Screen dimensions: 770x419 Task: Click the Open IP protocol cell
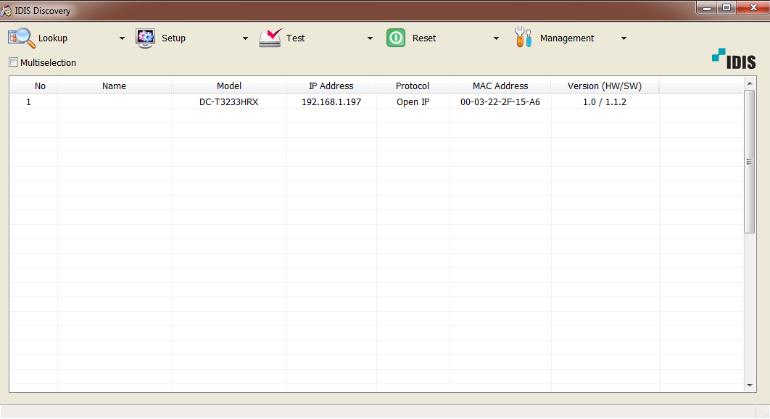click(x=413, y=101)
